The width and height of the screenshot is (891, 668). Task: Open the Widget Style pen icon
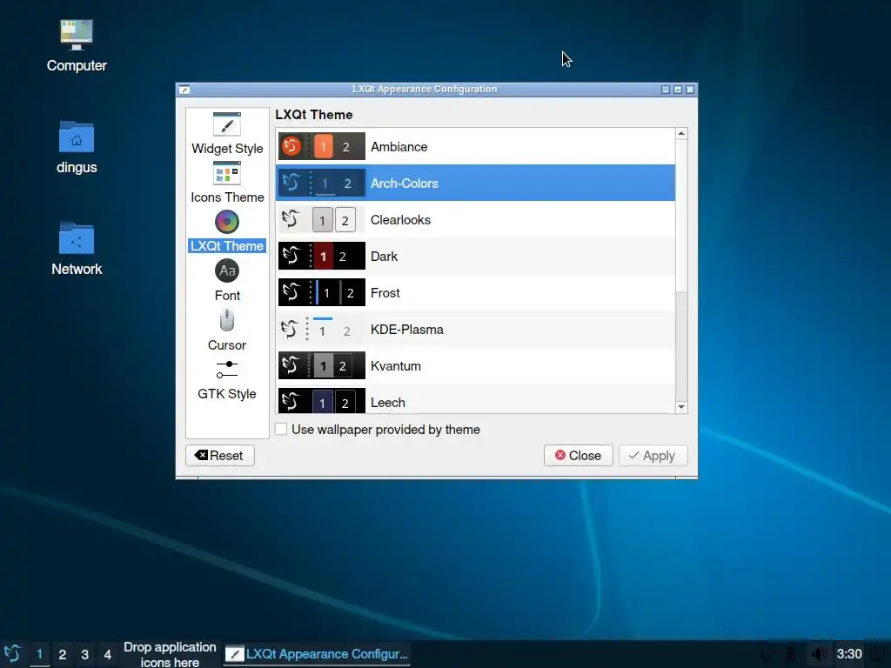(x=227, y=124)
